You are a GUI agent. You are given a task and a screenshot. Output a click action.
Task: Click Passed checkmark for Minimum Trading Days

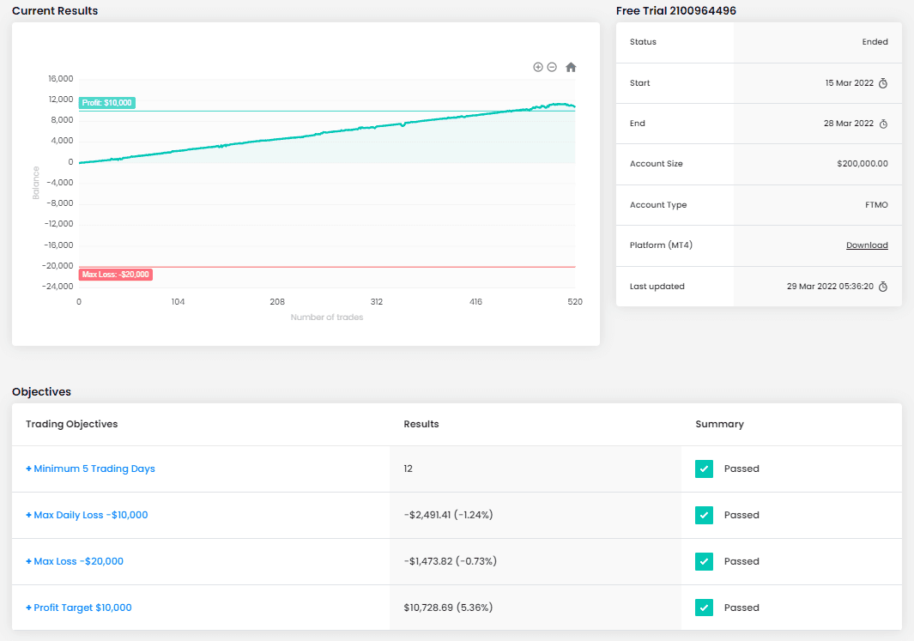[704, 469]
